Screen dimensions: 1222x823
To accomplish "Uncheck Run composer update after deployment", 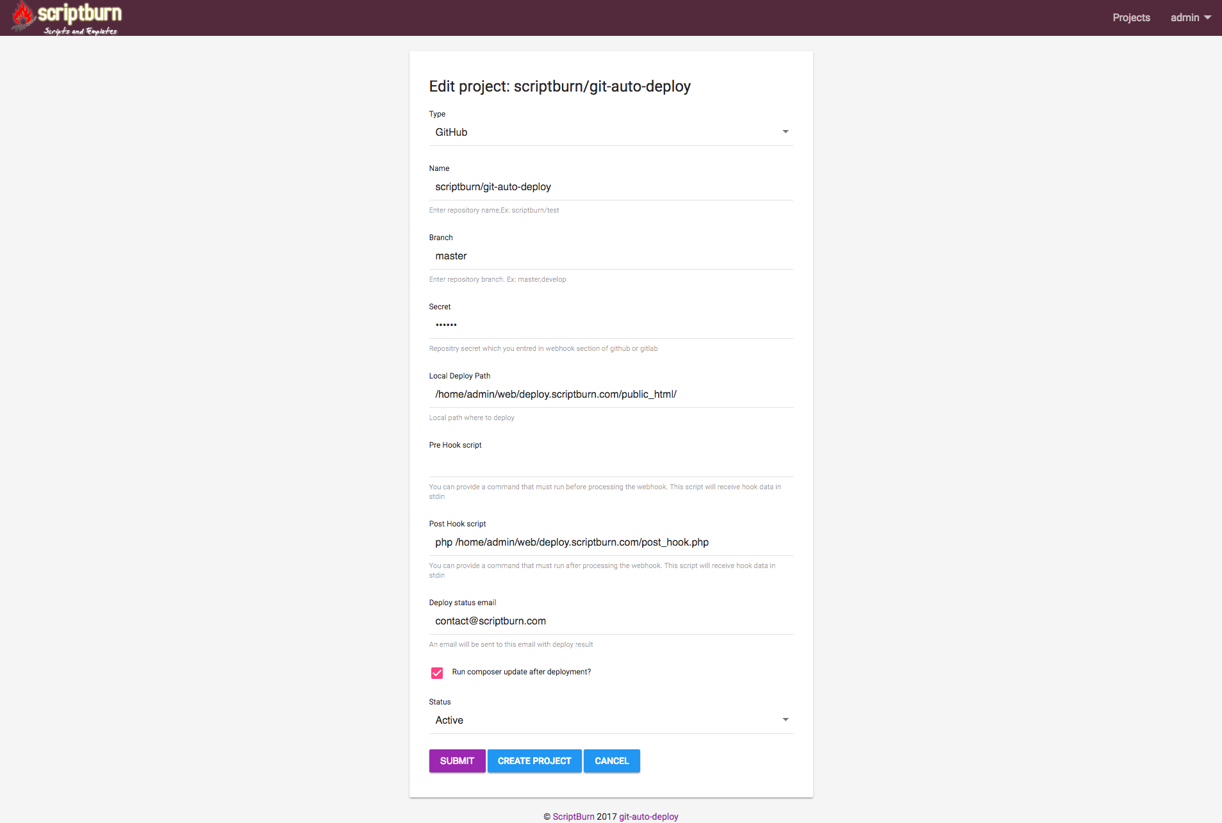I will 437,672.
